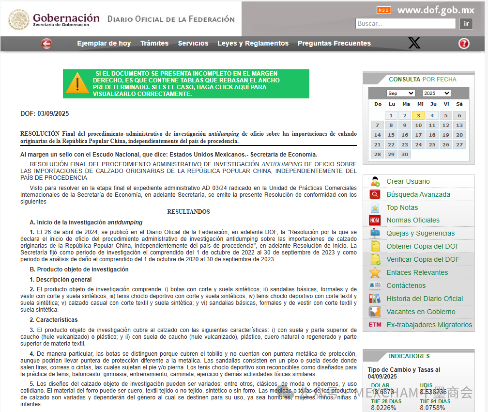Image resolution: width=488 pixels, height=412 pixels.
Task: Select Preguntas Frecuentes in navigation bar
Action: [334, 44]
